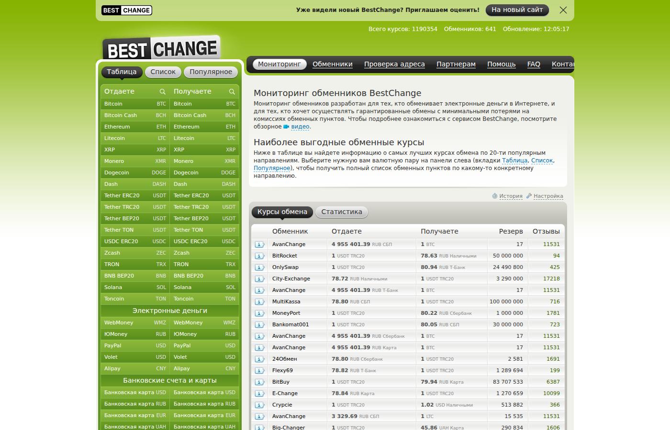
Task: Open info icon for City-Exchange row
Action: pos(259,279)
